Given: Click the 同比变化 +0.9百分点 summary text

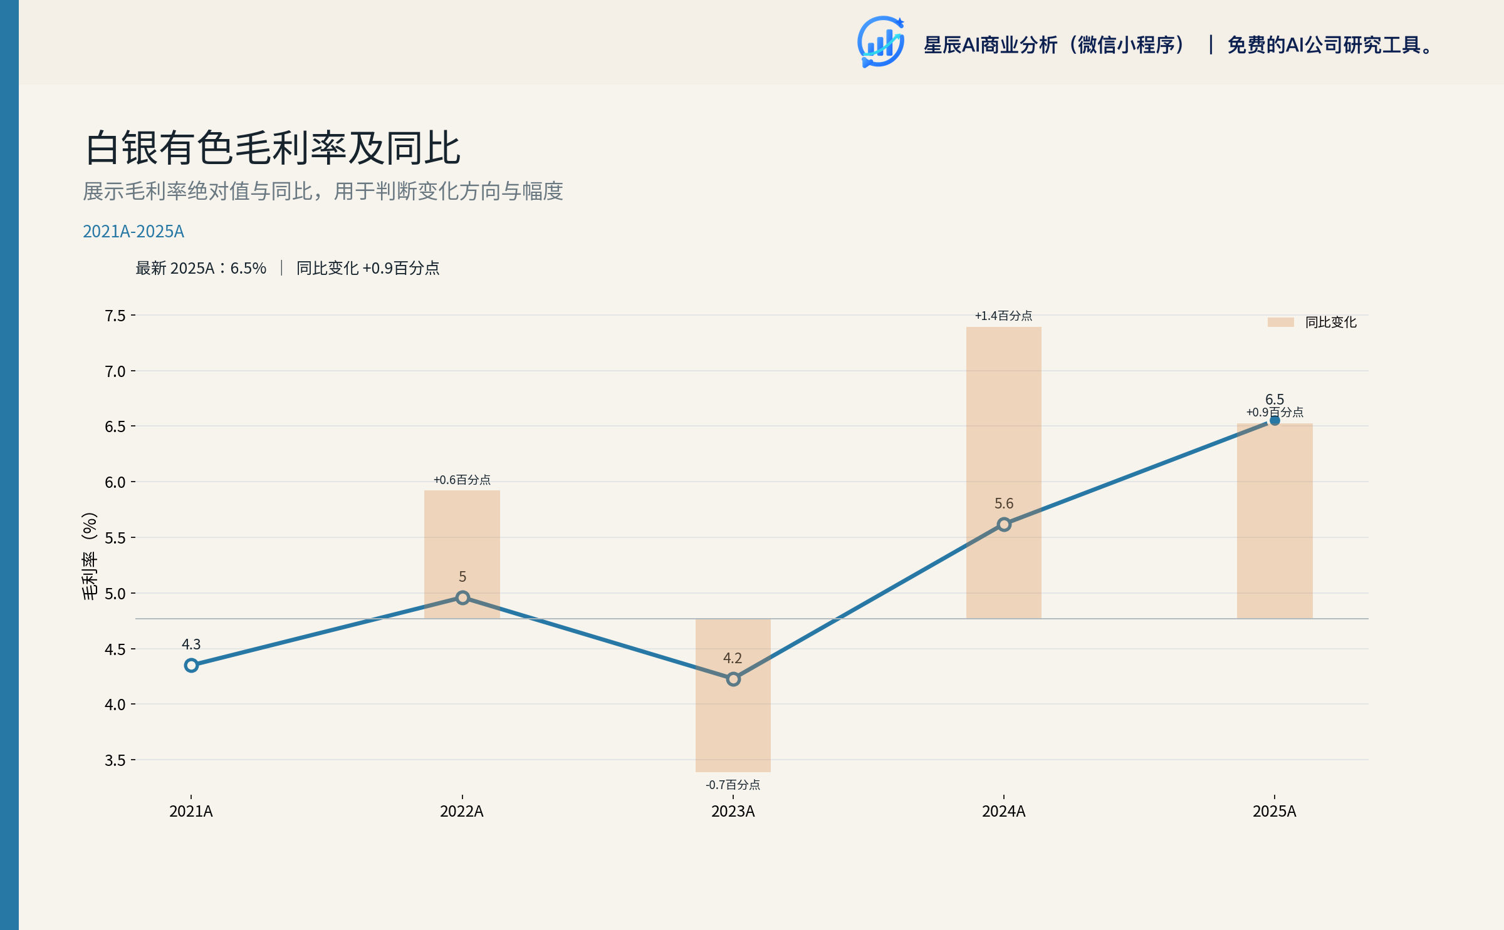Looking at the screenshot, I should click(368, 268).
